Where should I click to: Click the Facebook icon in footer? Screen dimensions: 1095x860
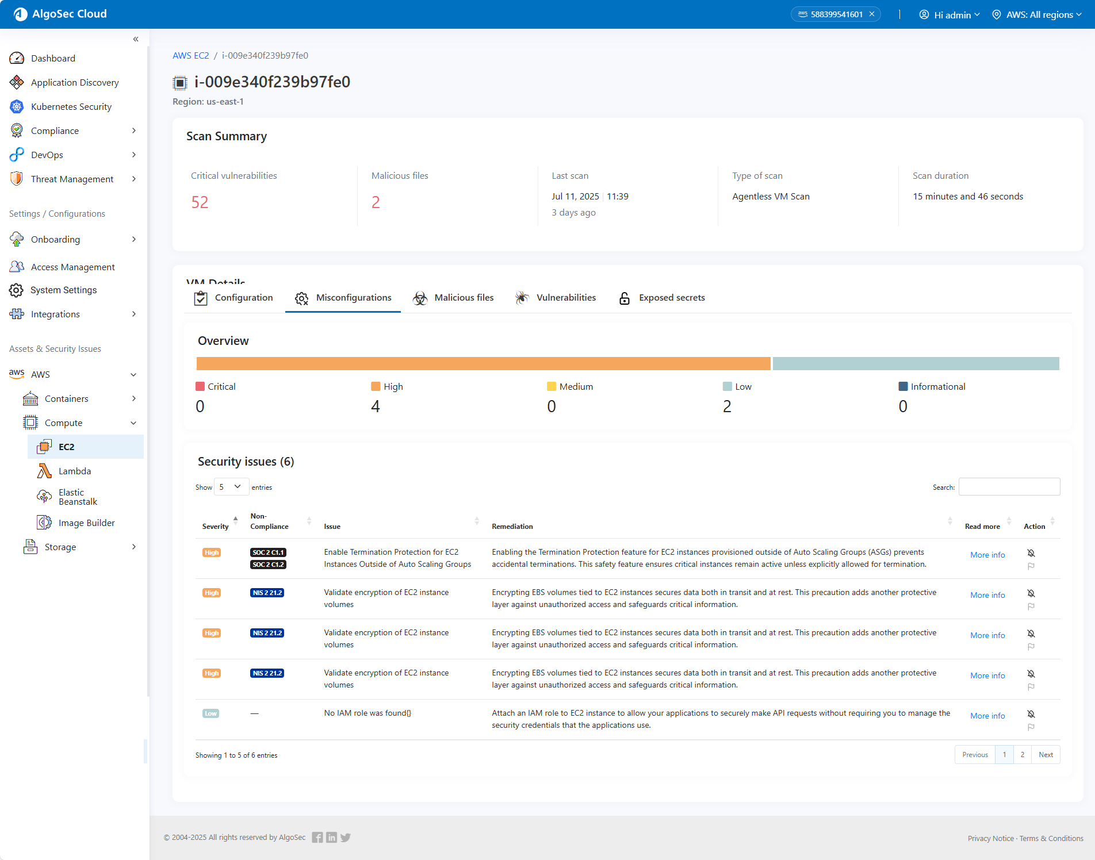317,838
